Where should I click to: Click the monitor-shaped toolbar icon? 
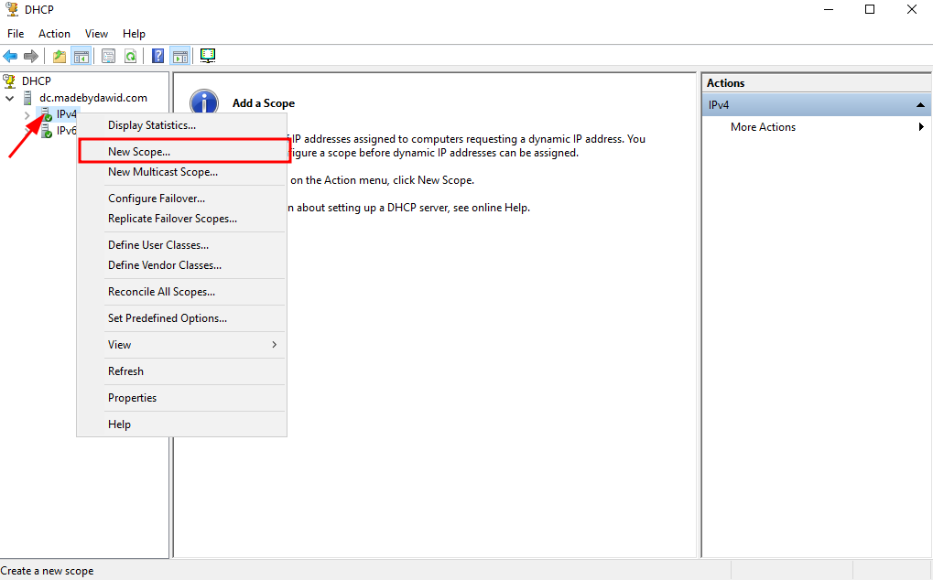208,56
